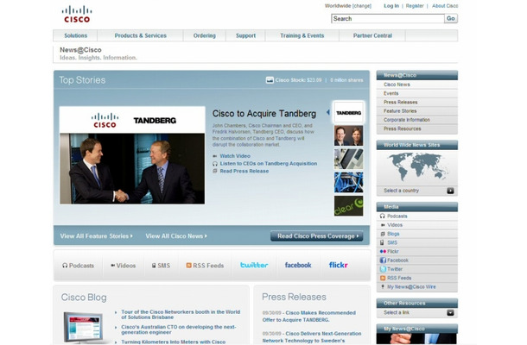
Task: Click Videos camera icon in Media sidebar
Action: point(383,225)
